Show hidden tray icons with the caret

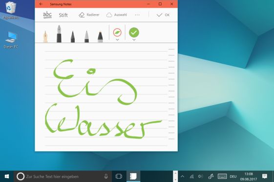click(182, 177)
